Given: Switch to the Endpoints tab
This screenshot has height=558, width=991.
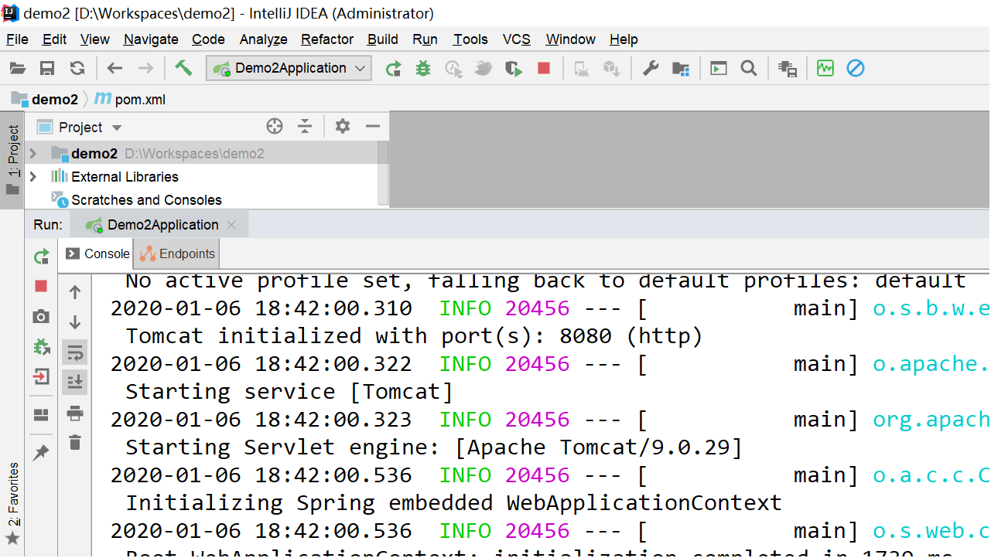Looking at the screenshot, I should (177, 253).
